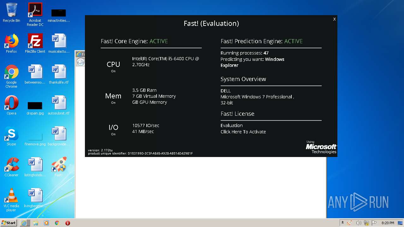This screenshot has height=227, width=404.
Task: Click the Chrome taskbar icon
Action: [57, 223]
